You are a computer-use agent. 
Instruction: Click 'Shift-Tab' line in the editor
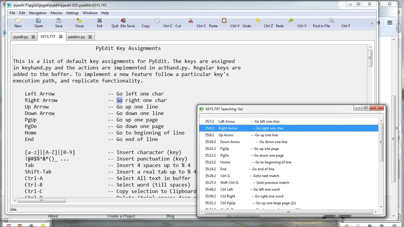pos(38,172)
